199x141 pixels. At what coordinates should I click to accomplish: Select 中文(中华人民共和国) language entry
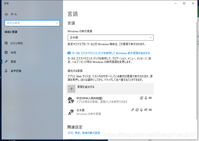110,100
